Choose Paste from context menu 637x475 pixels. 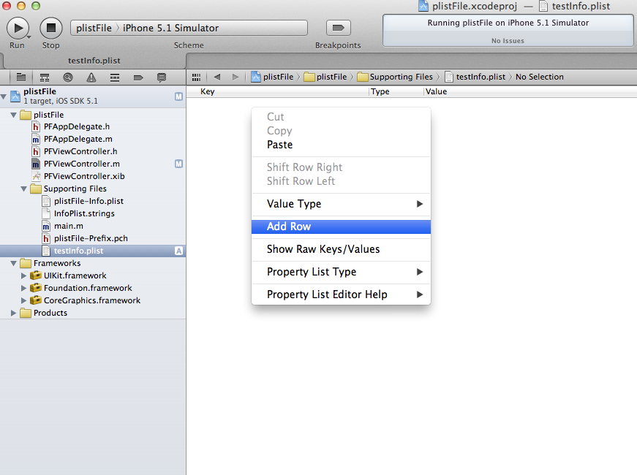click(342, 145)
